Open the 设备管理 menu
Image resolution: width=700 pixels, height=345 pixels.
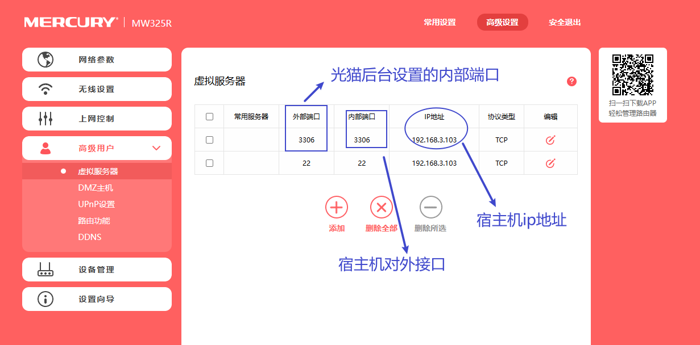point(97,270)
